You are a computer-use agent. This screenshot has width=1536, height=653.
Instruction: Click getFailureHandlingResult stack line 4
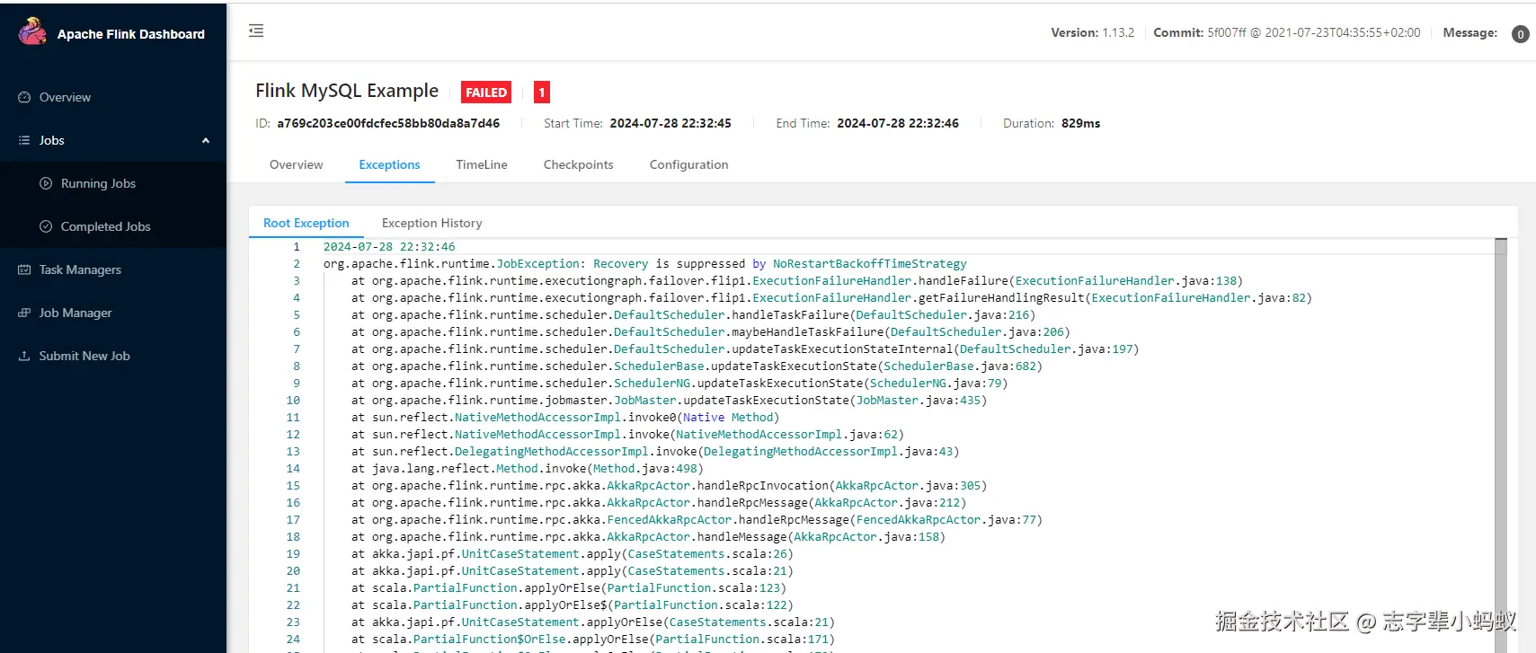[x=831, y=297]
